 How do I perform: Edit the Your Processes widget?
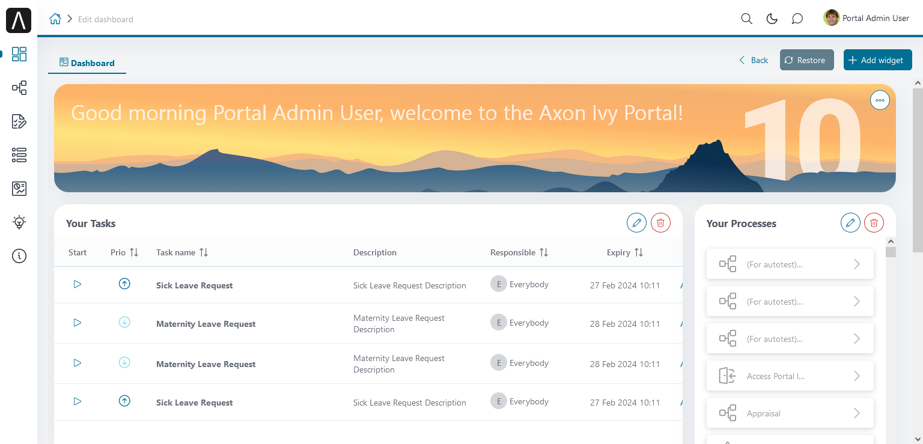(850, 223)
